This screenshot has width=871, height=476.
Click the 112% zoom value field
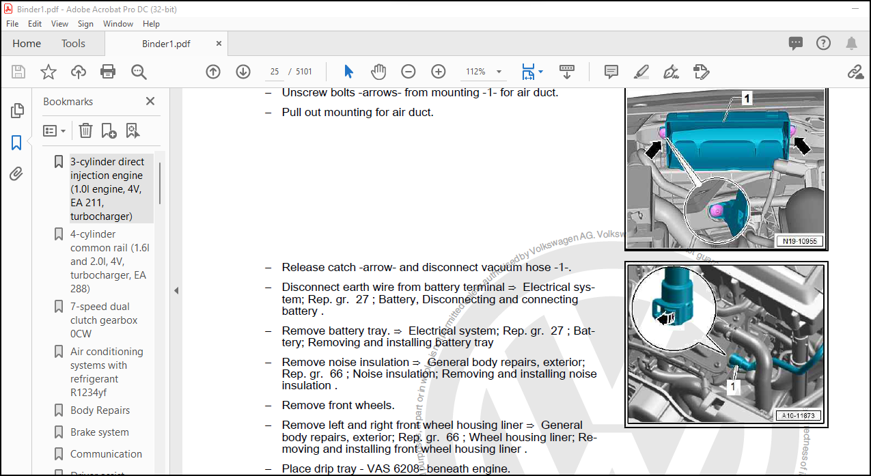(x=475, y=72)
